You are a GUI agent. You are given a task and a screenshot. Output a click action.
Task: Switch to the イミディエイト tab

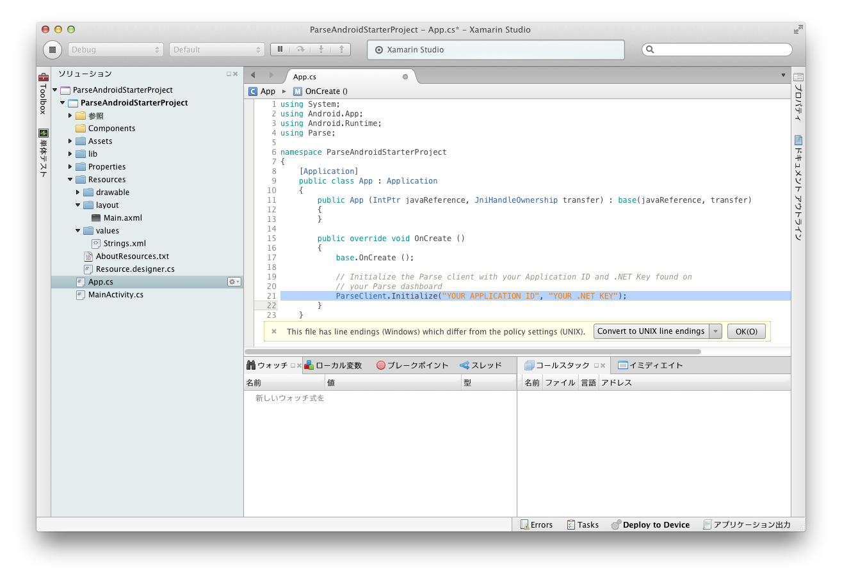651,366
